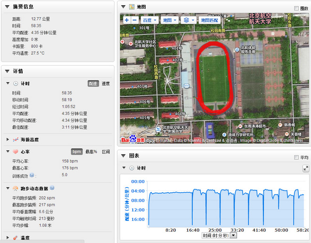This screenshot has height=243, width=311.
Task: Open the 时间 (时:分:秒) axis dropdown
Action: 233,235
